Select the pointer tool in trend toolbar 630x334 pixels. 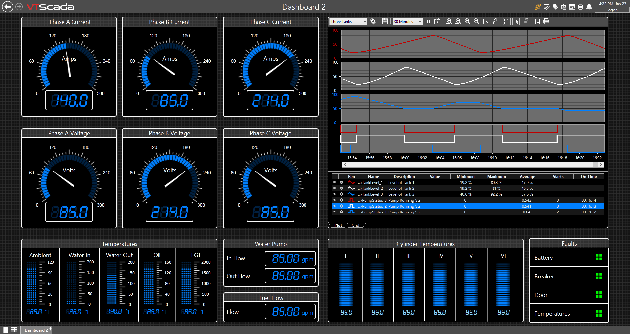point(516,21)
